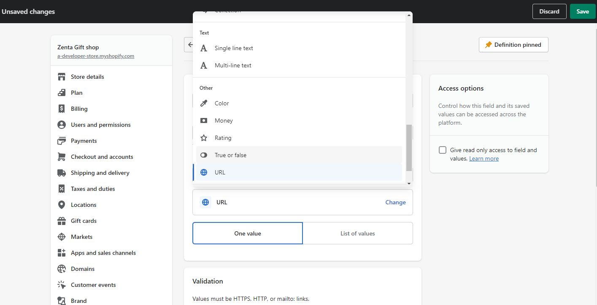Viewport: 597px width, 305px height.
Task: Click the Definition pinned button
Action: tap(513, 45)
